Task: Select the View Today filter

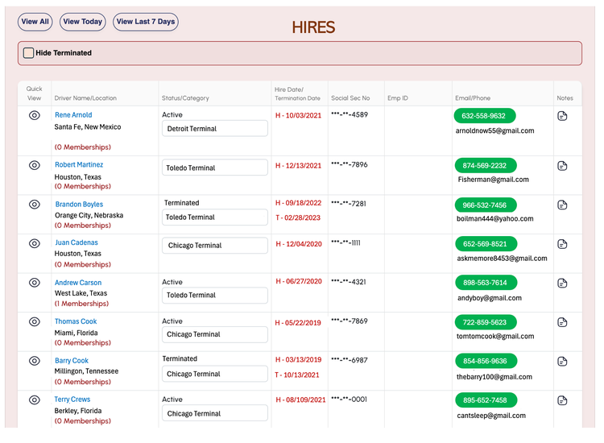Action: [83, 22]
